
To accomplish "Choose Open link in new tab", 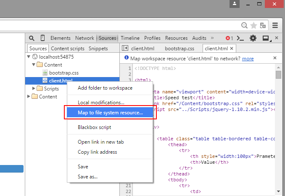I will tap(110, 142).
